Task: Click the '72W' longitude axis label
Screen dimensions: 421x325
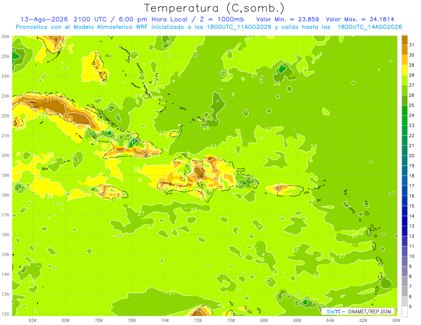Action: coord(198,320)
